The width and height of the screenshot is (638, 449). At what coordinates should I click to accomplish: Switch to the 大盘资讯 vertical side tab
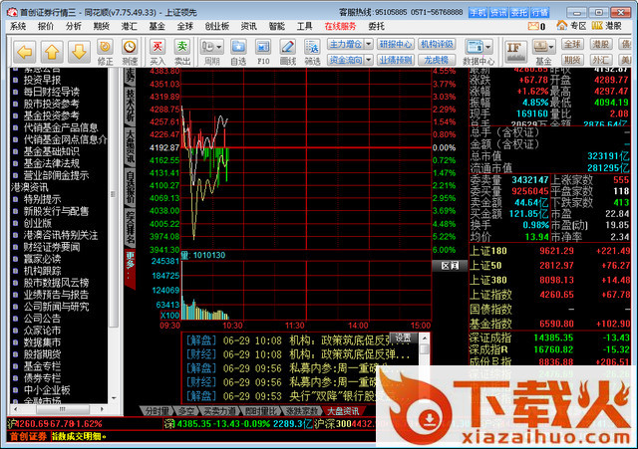pos(130,146)
